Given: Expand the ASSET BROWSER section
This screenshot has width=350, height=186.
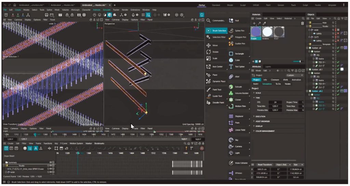Looking at the screenshot, I should point(261,121).
